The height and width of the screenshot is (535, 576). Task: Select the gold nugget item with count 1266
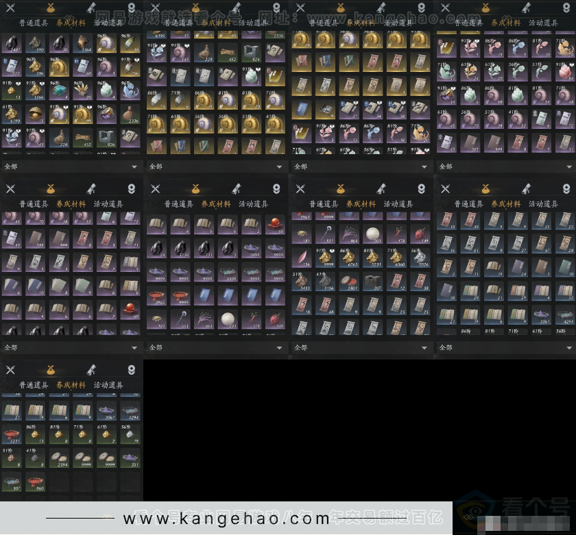(x=36, y=90)
